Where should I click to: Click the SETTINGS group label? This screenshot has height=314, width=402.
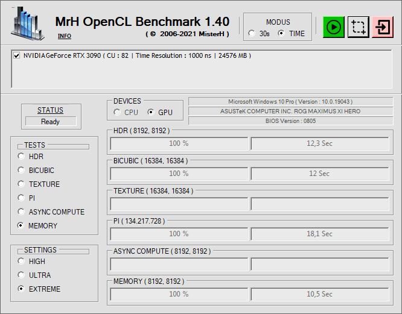(x=40, y=250)
